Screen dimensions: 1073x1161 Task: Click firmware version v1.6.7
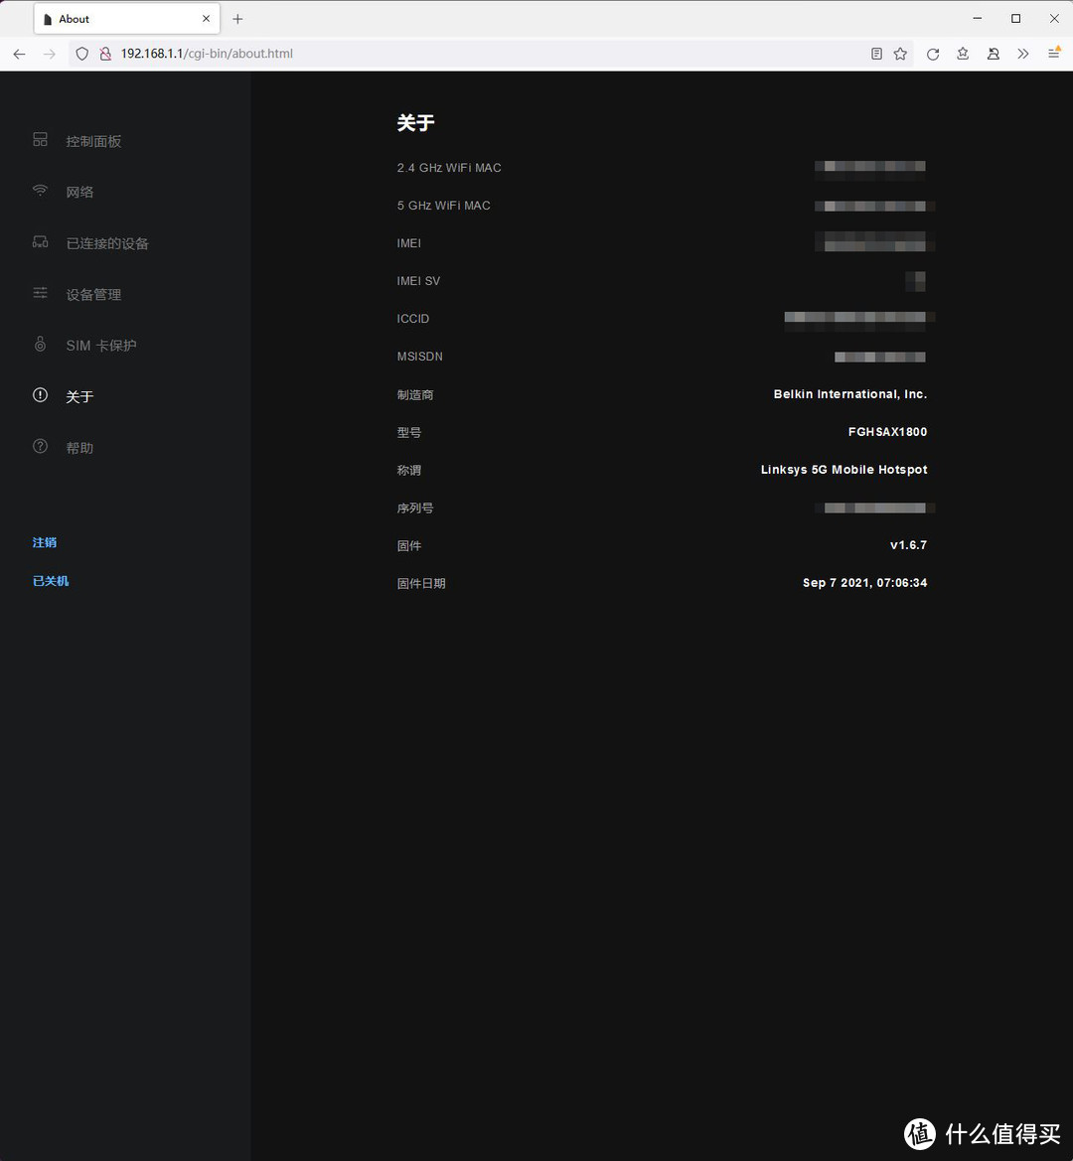point(908,545)
